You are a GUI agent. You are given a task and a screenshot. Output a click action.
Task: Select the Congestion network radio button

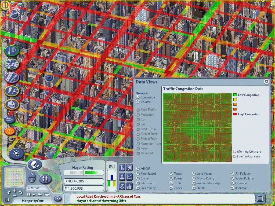click(137, 97)
